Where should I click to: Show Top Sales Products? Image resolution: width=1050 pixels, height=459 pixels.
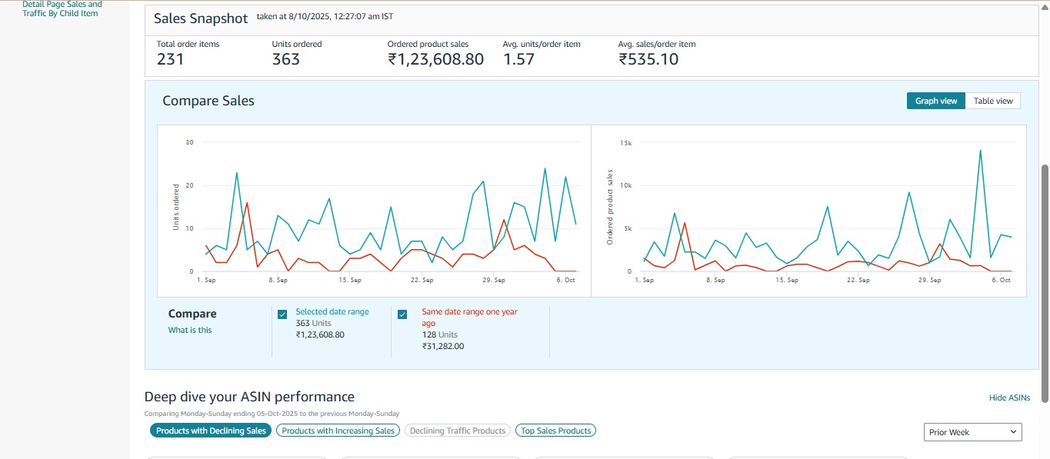[555, 431]
